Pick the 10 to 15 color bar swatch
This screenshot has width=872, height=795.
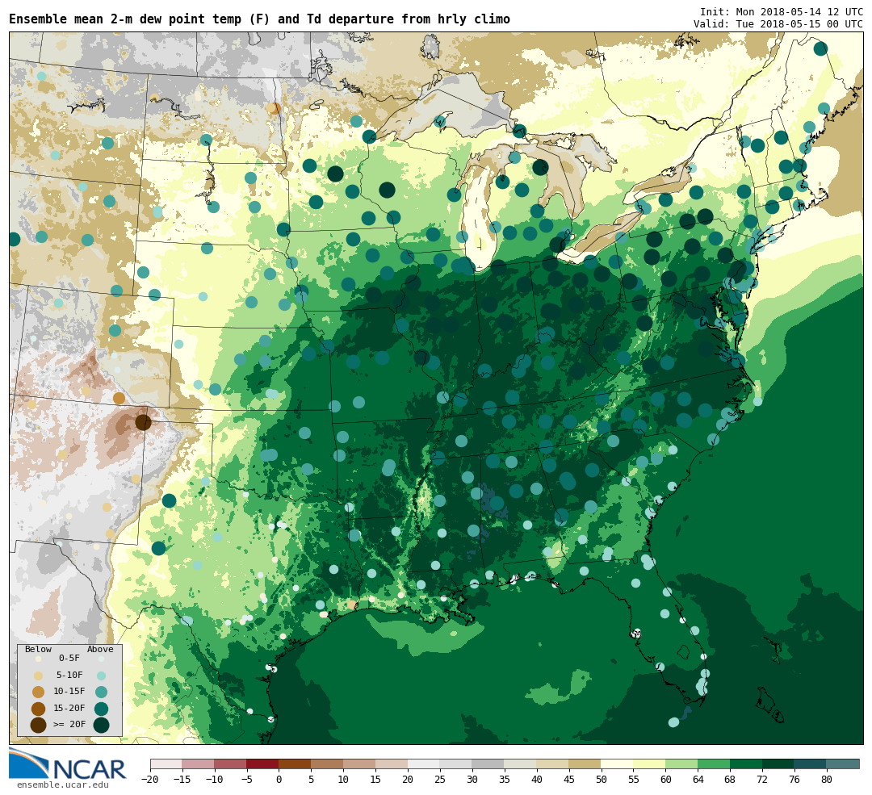[360, 764]
